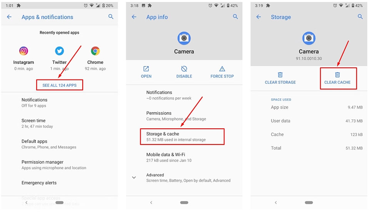Go back from the Storage screen
Screen dimensions: 369x212
(259, 17)
